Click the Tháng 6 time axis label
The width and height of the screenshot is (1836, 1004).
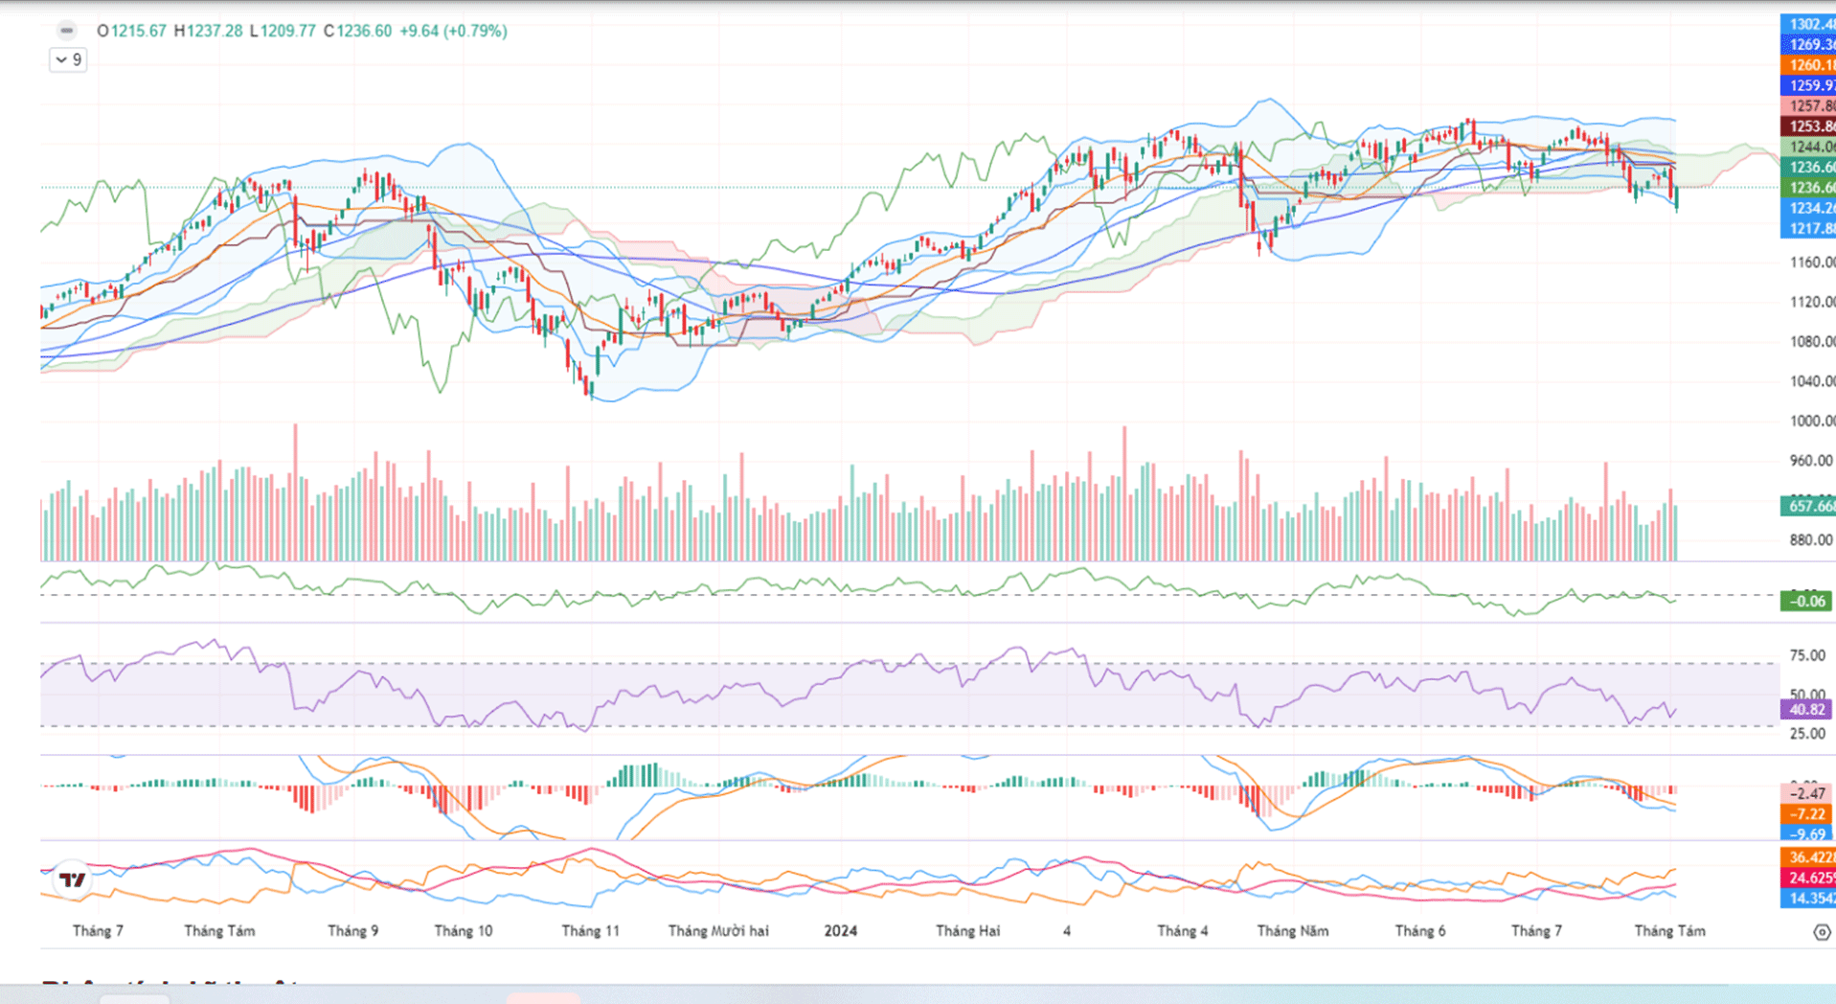pos(1420,931)
